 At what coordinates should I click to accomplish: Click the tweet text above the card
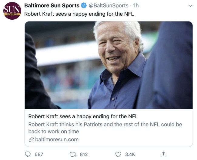[x=79, y=14]
